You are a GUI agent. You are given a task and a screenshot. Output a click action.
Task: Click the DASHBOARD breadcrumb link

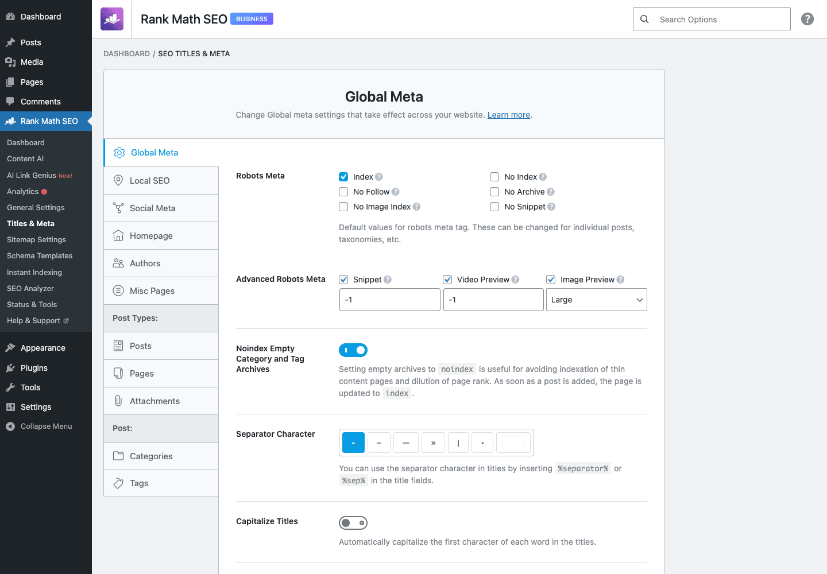[126, 53]
